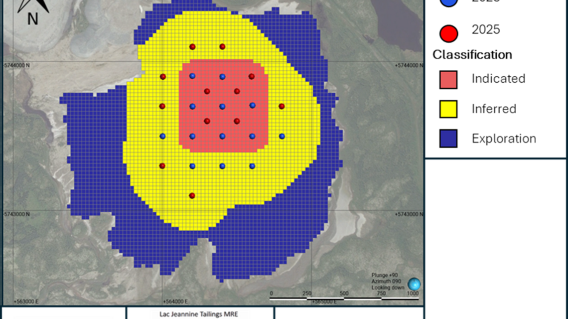The width and height of the screenshot is (568, 319).
Task: Click the '1000' scale bar label
Action: (x=413, y=293)
